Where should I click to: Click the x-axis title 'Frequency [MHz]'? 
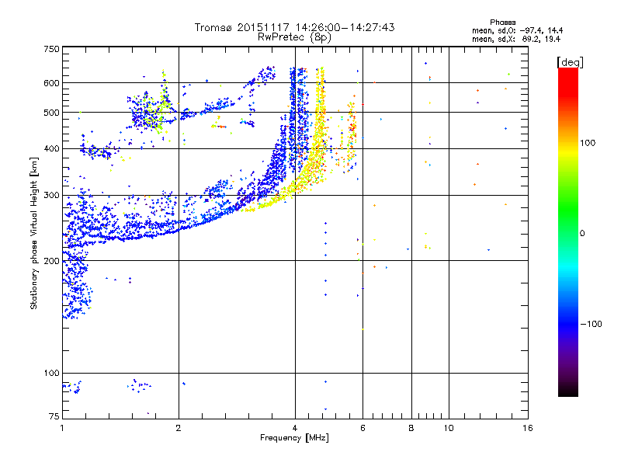coord(295,438)
